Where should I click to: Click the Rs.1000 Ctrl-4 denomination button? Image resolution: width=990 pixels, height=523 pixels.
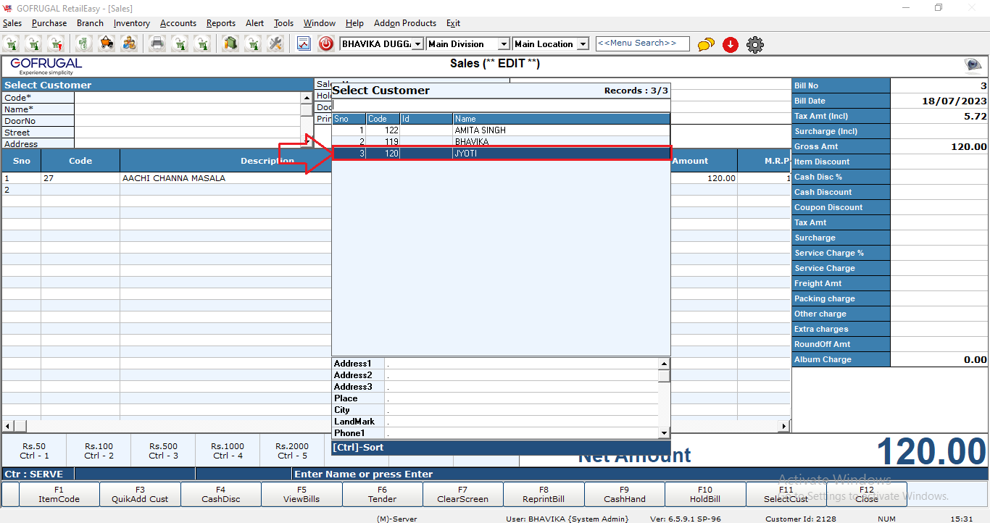(228, 451)
